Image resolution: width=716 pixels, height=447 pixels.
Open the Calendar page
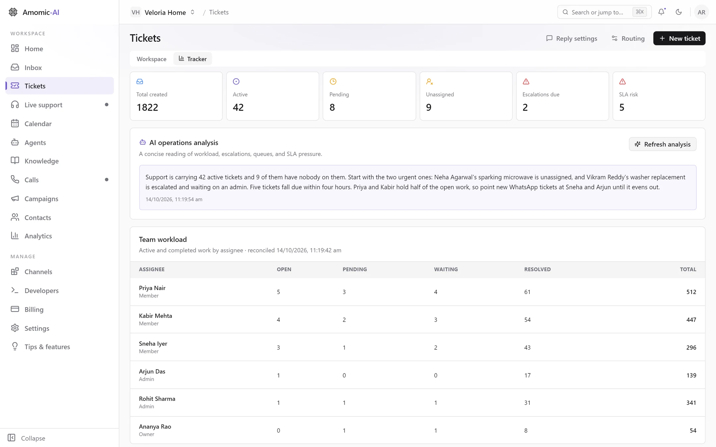(60, 124)
